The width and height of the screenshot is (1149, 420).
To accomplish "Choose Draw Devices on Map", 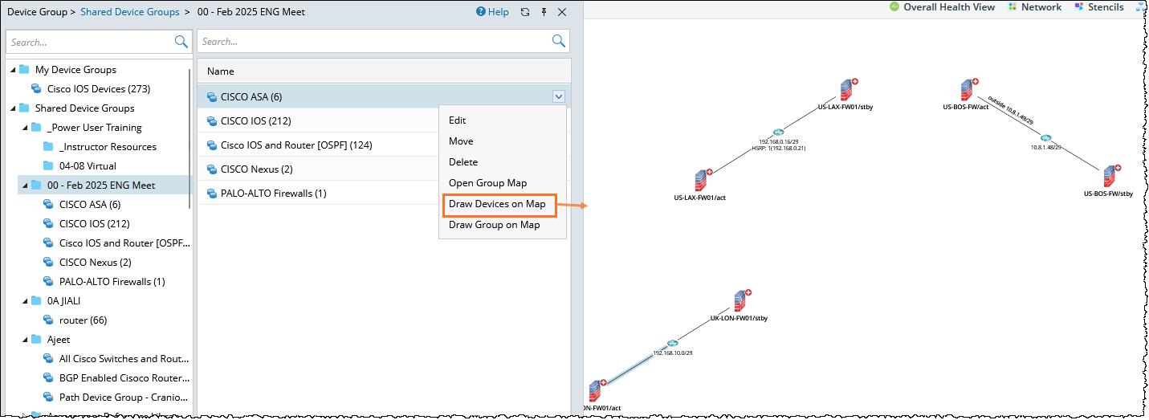I will 497,204.
